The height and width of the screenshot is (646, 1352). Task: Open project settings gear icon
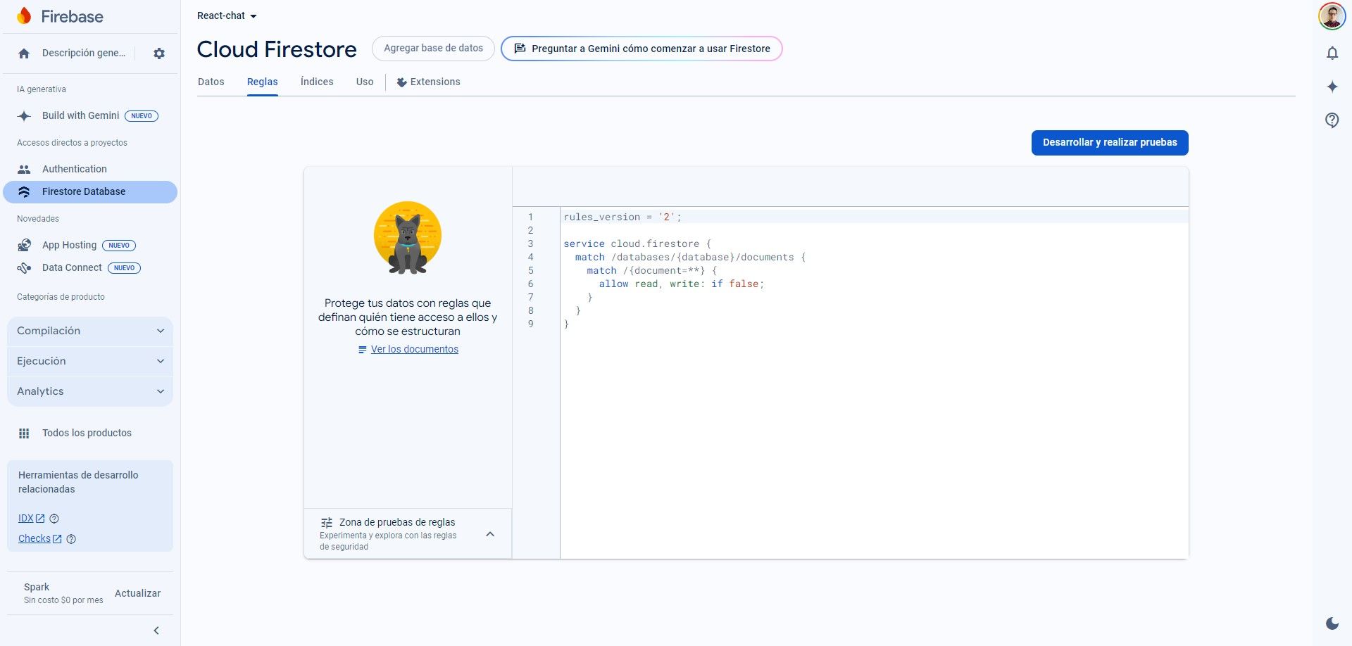point(159,53)
